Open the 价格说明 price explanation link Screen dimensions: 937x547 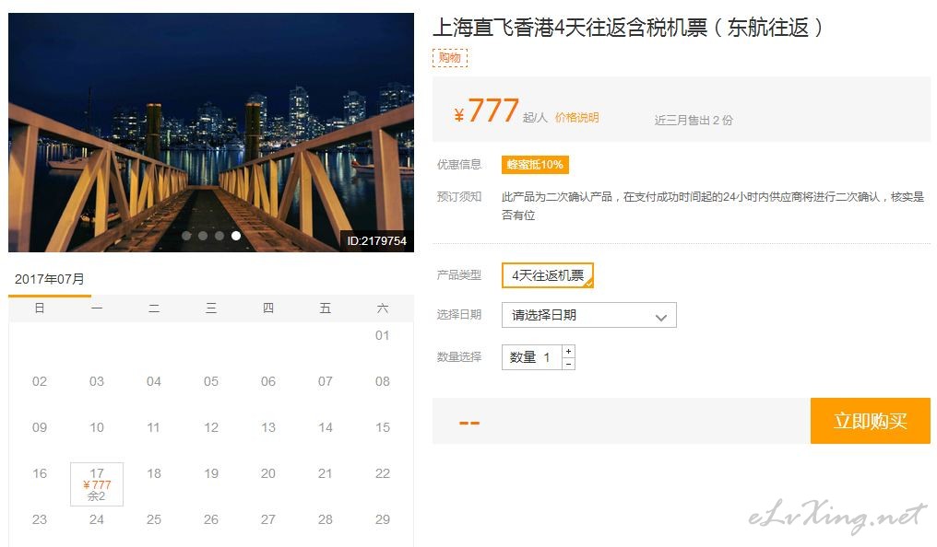[576, 118]
